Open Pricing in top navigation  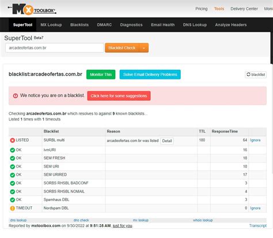202,9
